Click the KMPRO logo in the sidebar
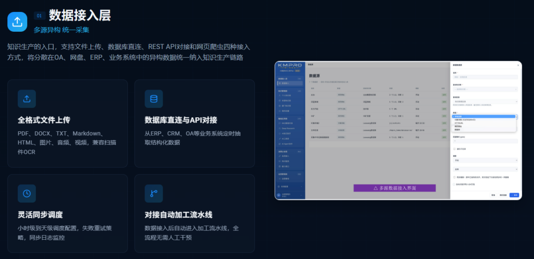Screen dimensions: 534x259 289,66
